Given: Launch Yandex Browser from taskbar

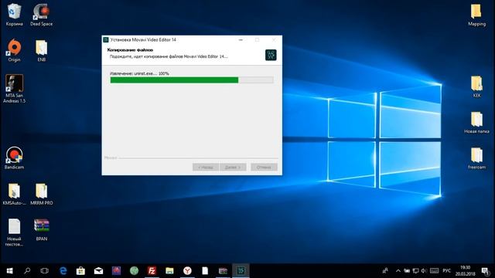Looking at the screenshot, I should click(x=187, y=271).
